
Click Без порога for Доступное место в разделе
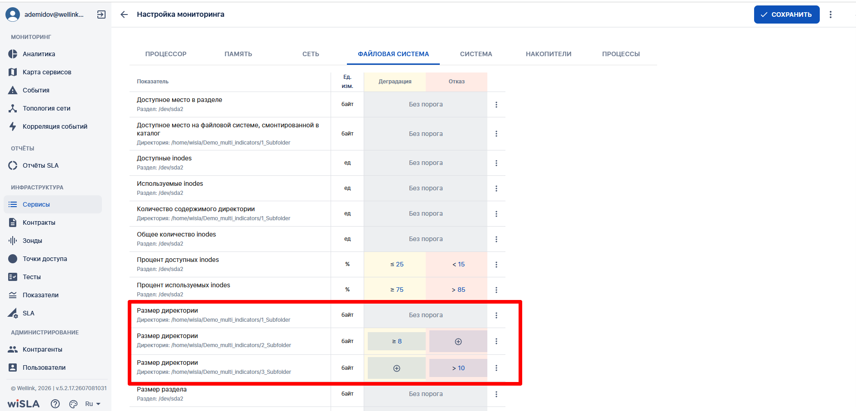point(426,104)
